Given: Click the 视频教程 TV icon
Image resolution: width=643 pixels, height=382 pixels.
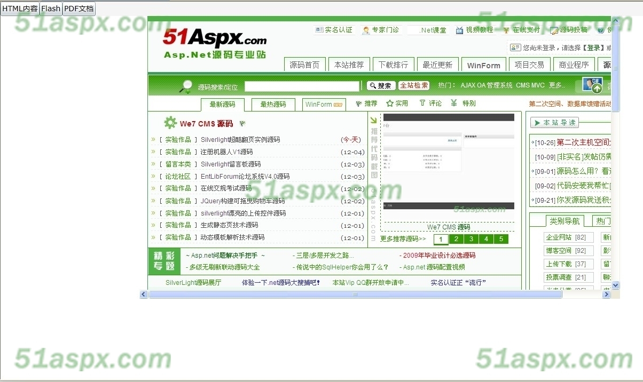Looking at the screenshot, I should (x=459, y=30).
